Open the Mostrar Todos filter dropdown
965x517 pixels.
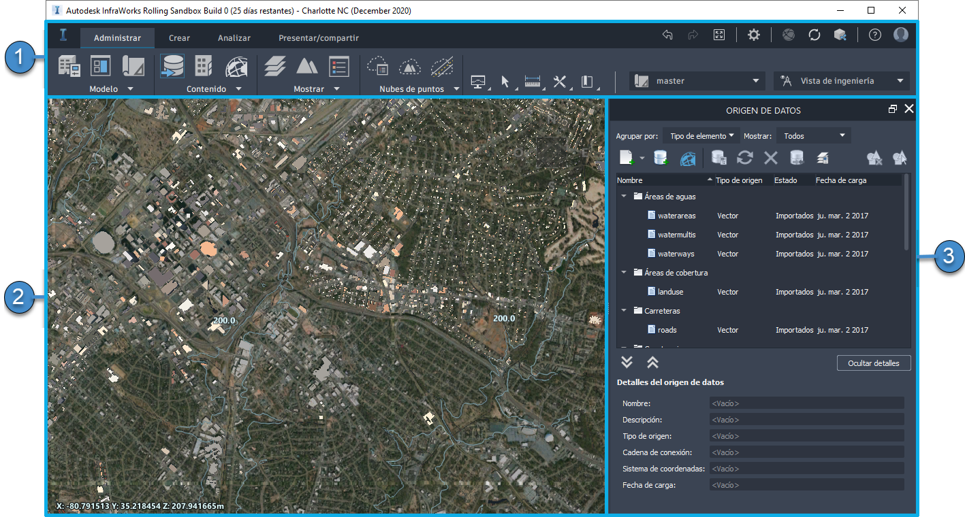[x=814, y=136]
